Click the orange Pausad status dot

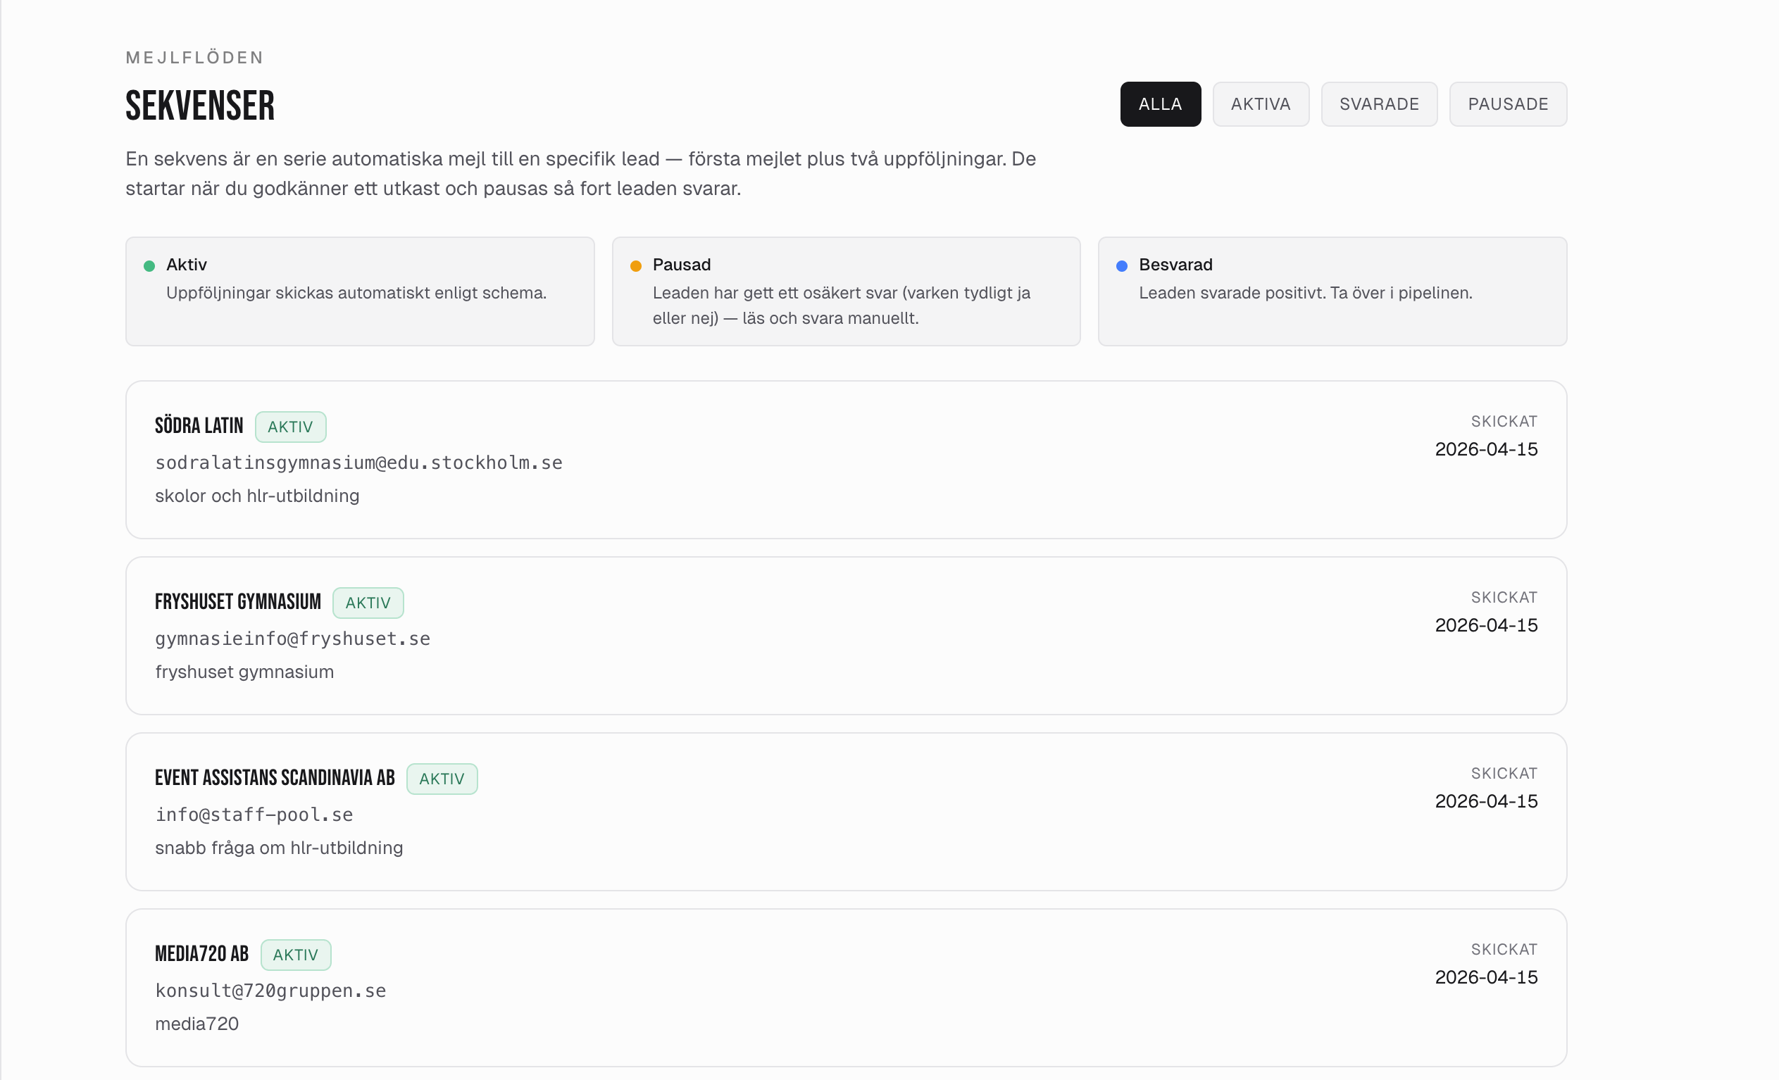635,265
